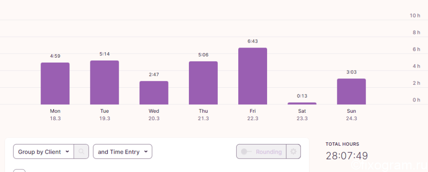Click the Fri 22.3 axis label
The image size is (428, 172).
point(253,115)
